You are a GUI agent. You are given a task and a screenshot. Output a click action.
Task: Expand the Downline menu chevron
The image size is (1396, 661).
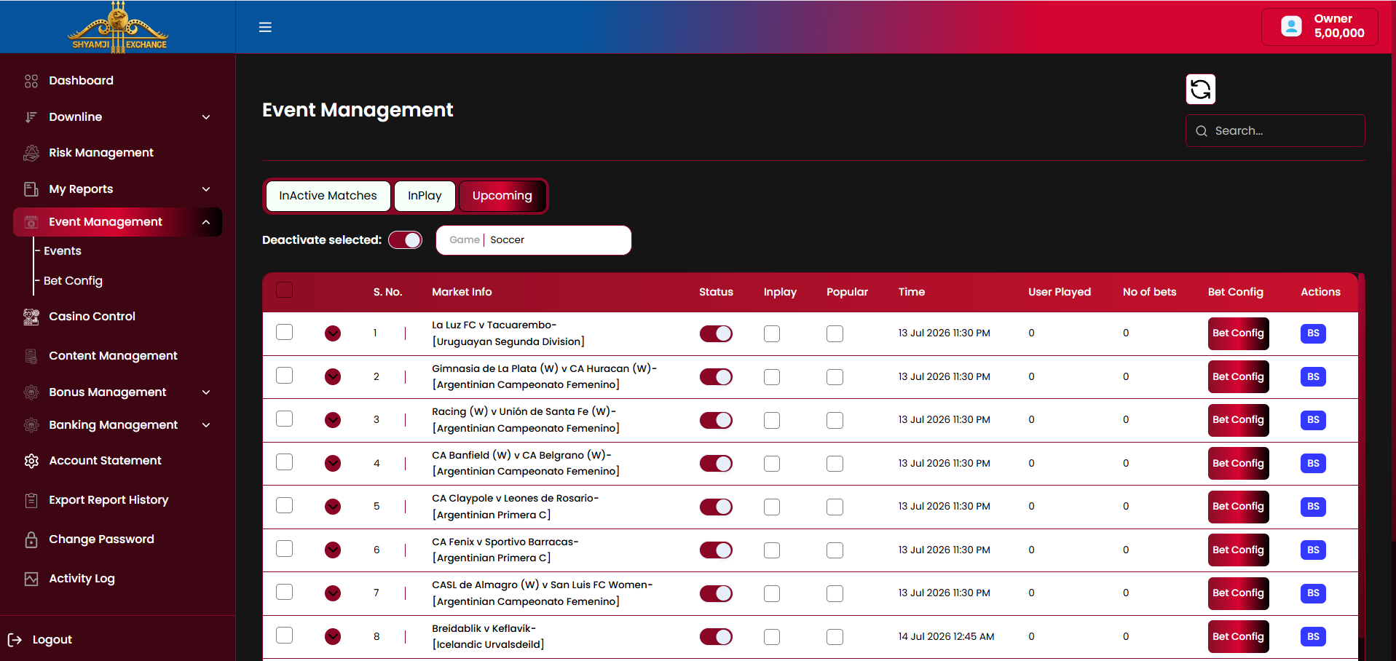pos(206,117)
